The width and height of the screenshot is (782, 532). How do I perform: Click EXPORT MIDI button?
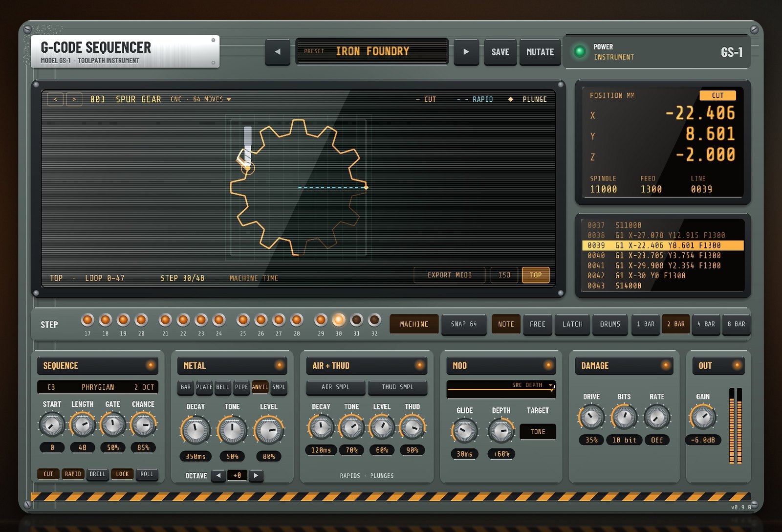pos(450,275)
